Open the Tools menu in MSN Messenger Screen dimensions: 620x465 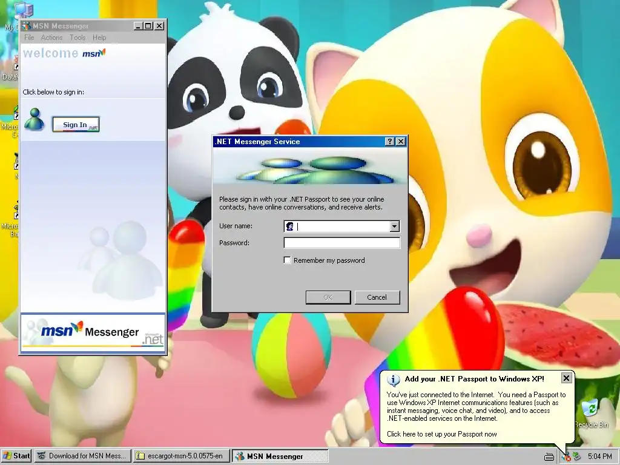pyautogui.click(x=77, y=38)
